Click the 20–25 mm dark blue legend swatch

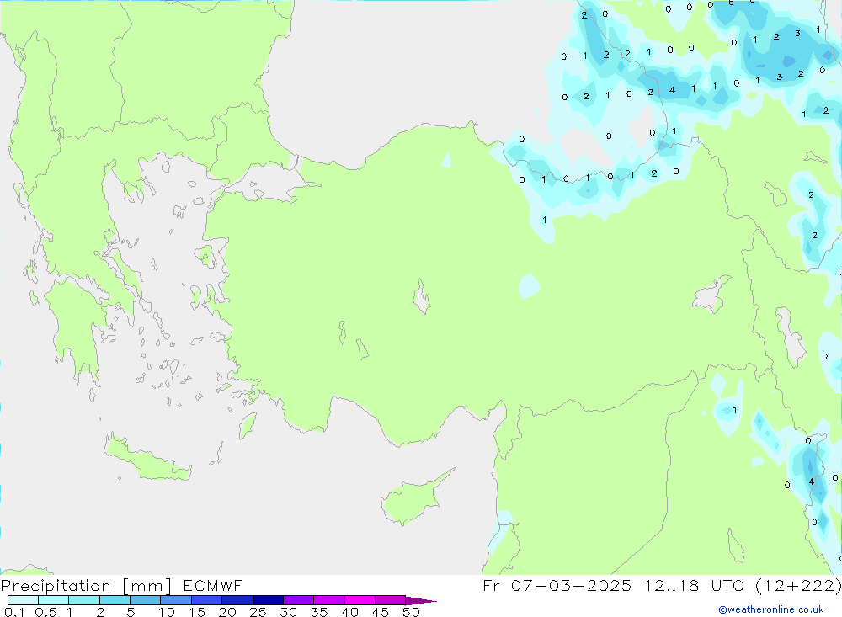pyautogui.click(x=237, y=600)
